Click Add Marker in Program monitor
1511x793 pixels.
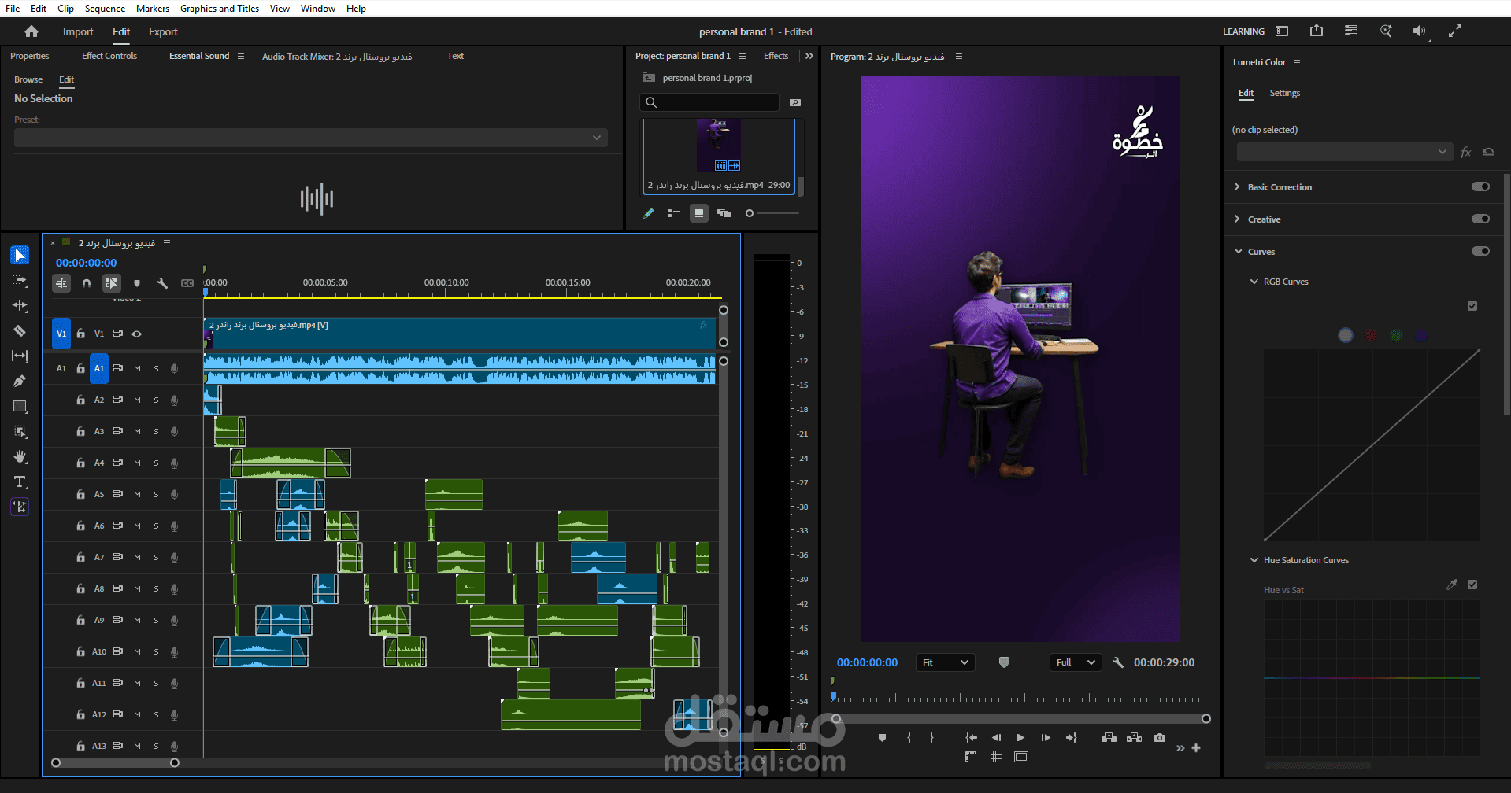coord(882,738)
